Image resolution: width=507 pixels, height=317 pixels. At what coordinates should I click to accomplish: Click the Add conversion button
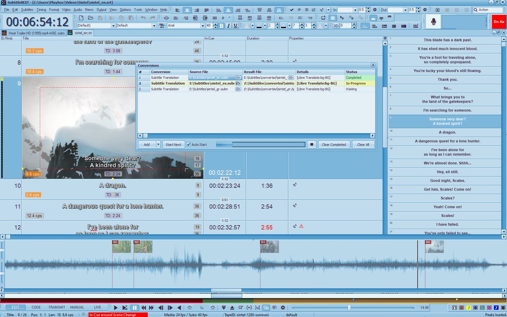pos(147,145)
